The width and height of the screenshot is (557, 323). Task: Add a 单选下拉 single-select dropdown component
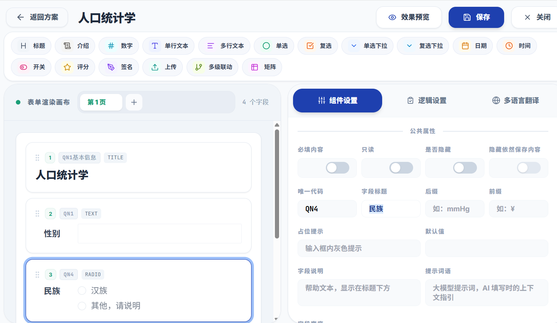coord(367,46)
